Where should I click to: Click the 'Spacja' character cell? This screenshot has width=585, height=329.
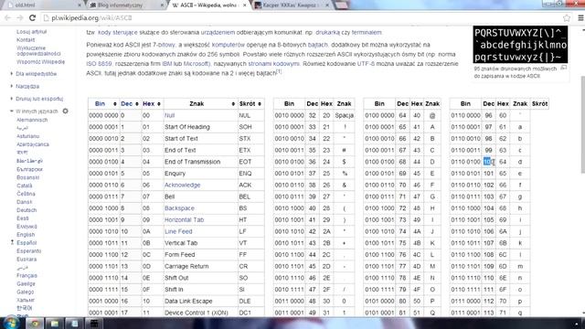click(344, 115)
